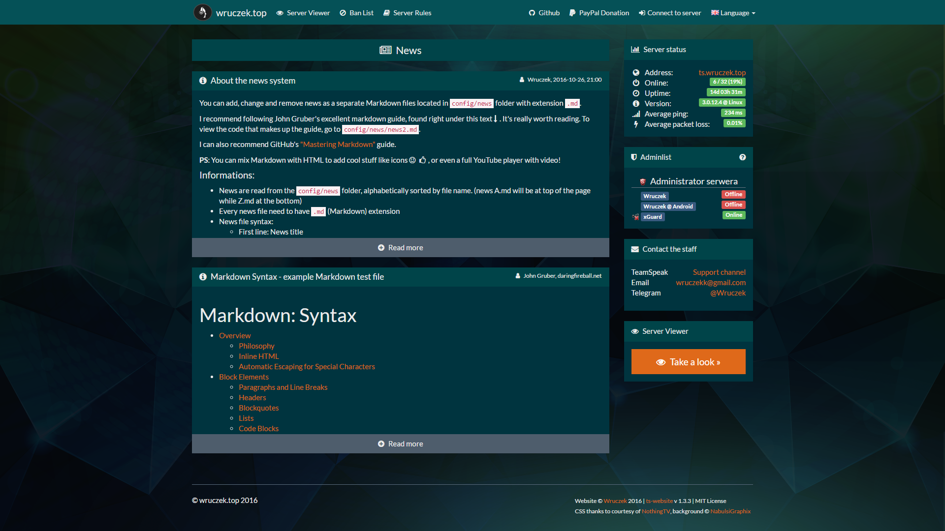
Task: Toggle xGuard Online status indicator
Action: [733, 216]
